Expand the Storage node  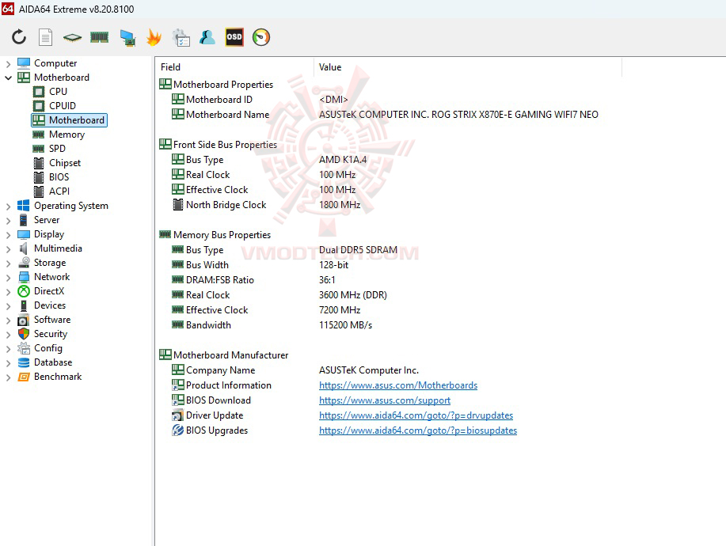[x=8, y=263]
